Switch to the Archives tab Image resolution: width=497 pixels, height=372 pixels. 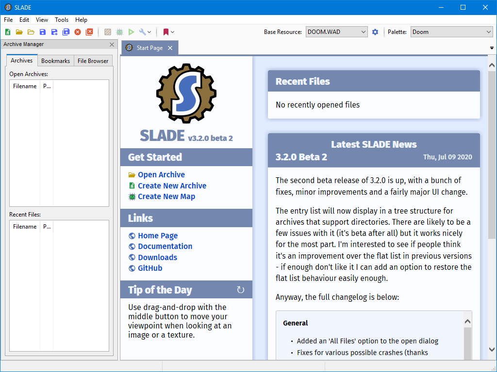[x=21, y=61]
